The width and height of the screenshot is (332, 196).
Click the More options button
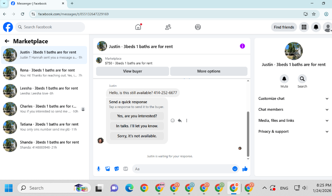[209, 71]
